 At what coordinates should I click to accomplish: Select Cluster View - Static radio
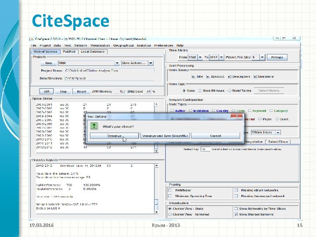pyautogui.click(x=170, y=209)
